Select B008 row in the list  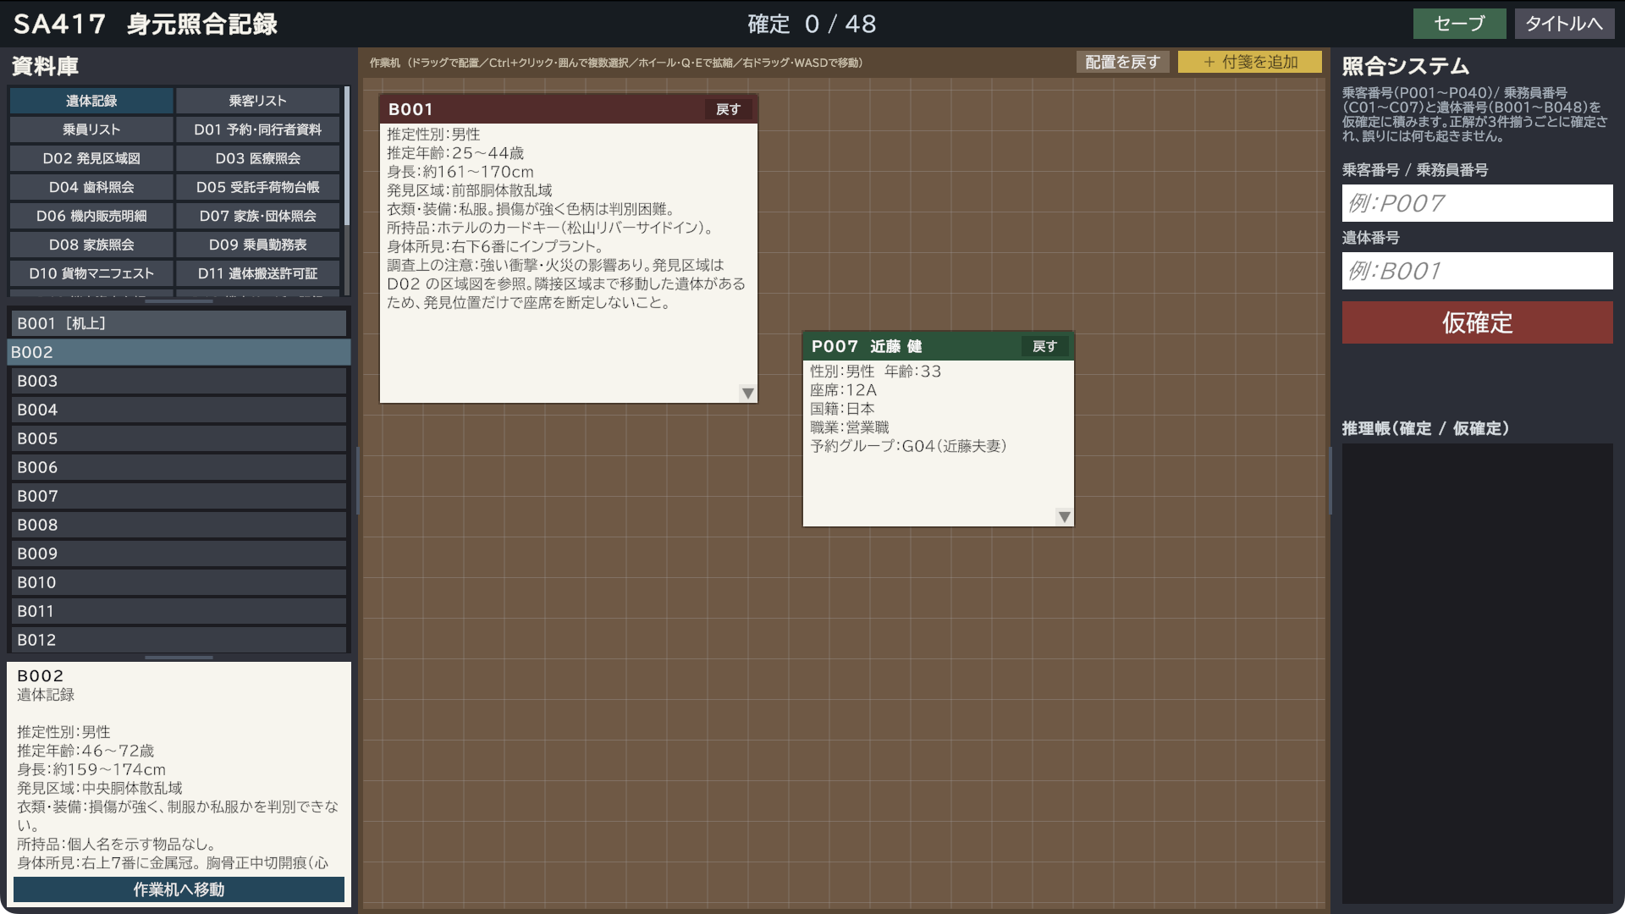pyautogui.click(x=178, y=525)
